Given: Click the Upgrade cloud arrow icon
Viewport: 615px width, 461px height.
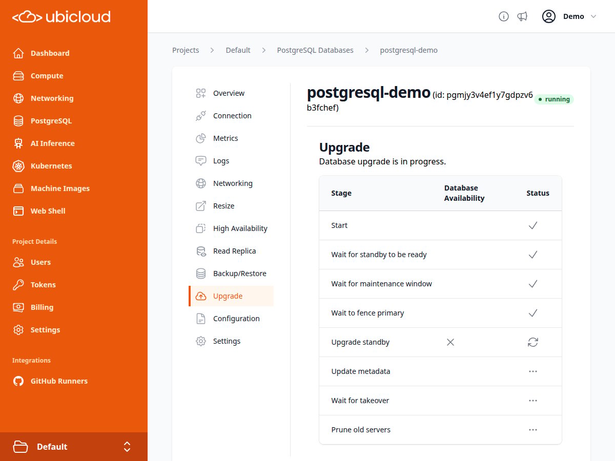Looking at the screenshot, I should 201,296.
